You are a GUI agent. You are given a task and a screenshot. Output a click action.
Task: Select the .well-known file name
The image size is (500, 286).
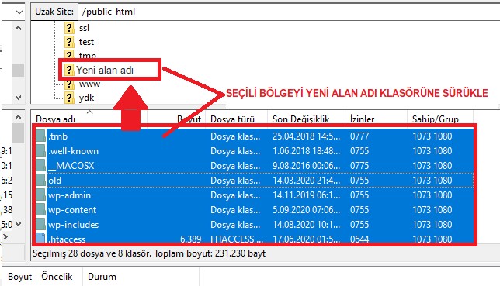coord(73,151)
